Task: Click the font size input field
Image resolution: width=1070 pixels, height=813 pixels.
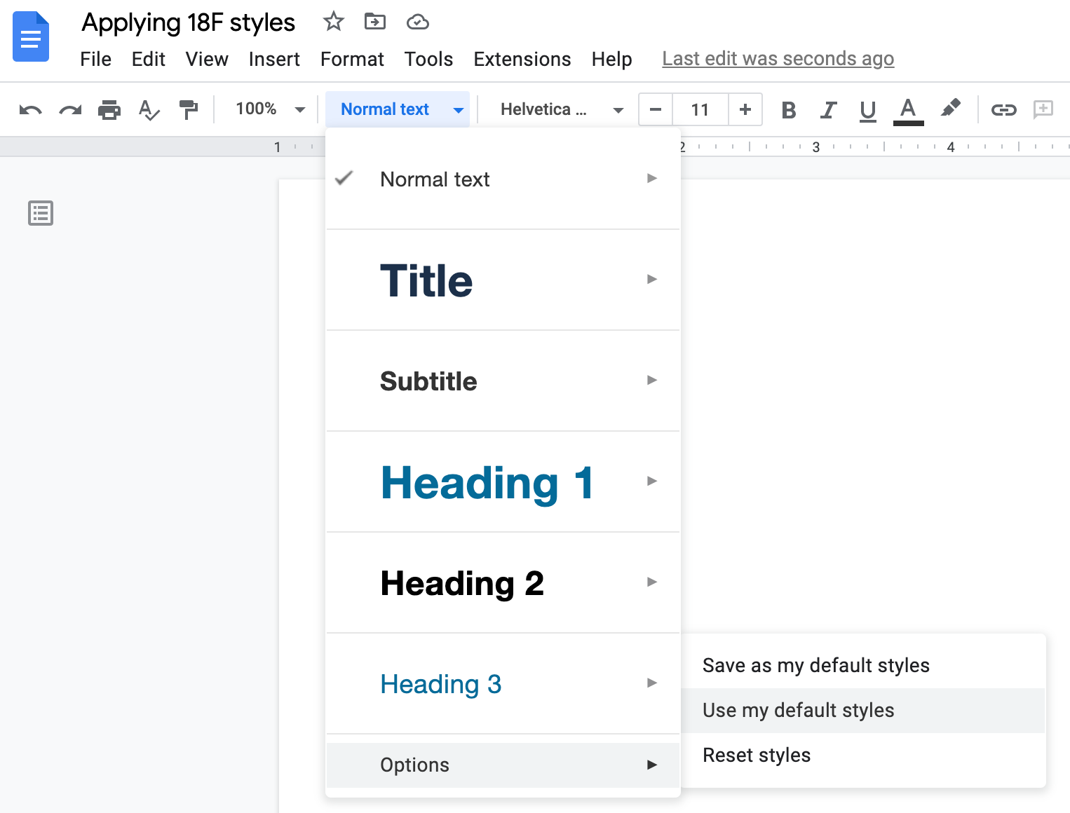Action: click(x=699, y=109)
